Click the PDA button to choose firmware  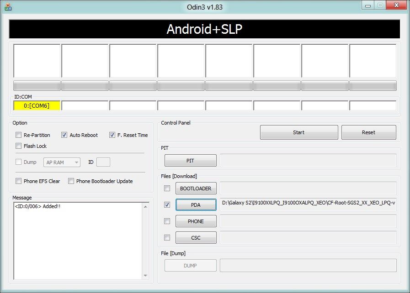tap(196, 204)
